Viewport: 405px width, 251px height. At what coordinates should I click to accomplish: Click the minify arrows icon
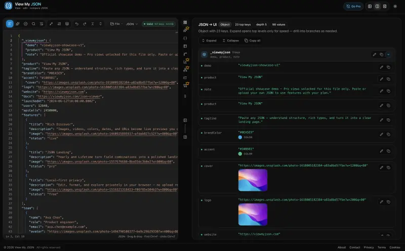[51, 24]
